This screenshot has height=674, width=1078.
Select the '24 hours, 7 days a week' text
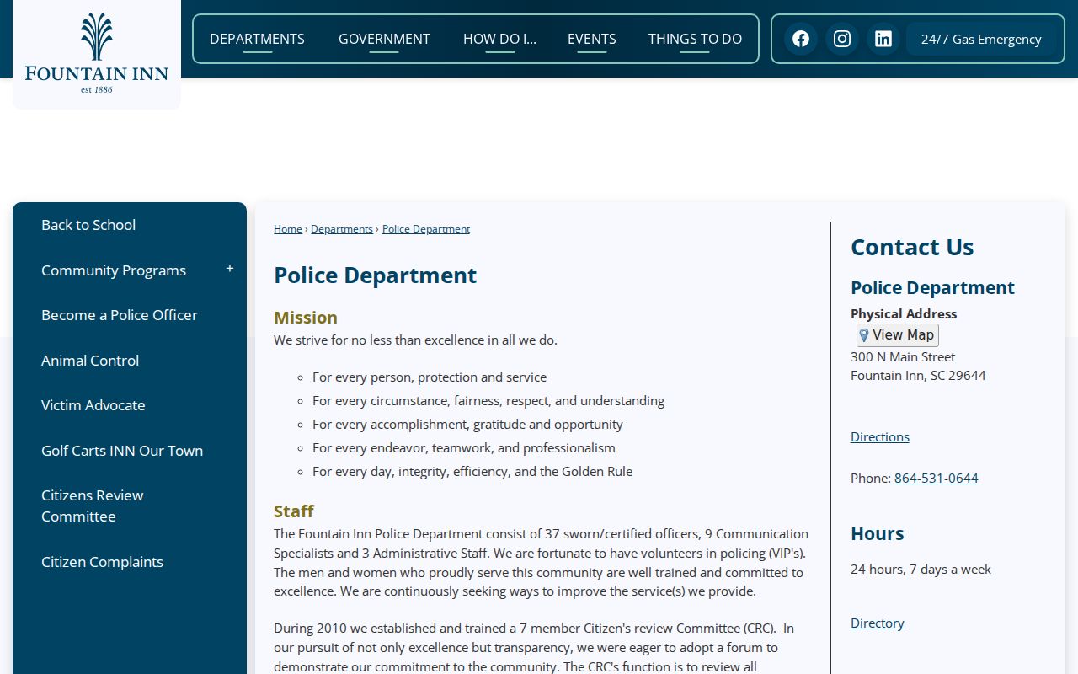click(x=921, y=570)
